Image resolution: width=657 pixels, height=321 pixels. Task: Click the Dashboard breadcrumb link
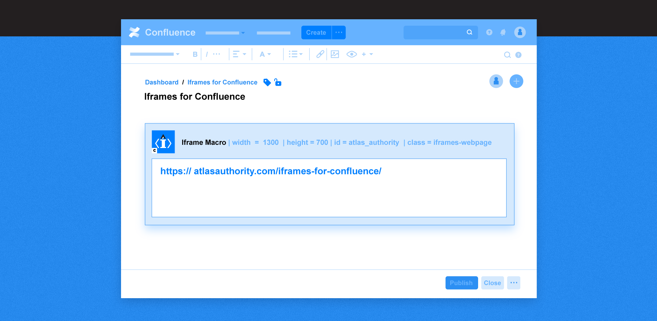[161, 82]
